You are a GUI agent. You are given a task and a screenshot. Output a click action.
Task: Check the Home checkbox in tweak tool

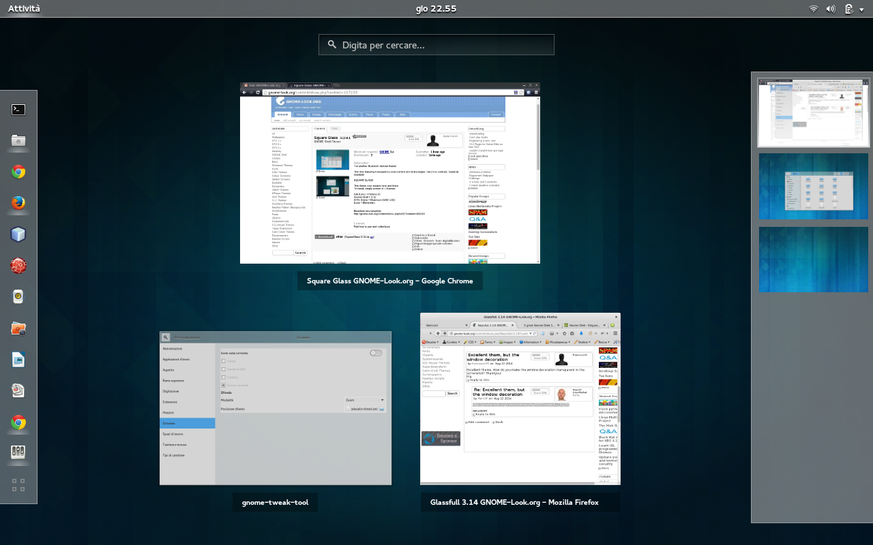(224, 361)
